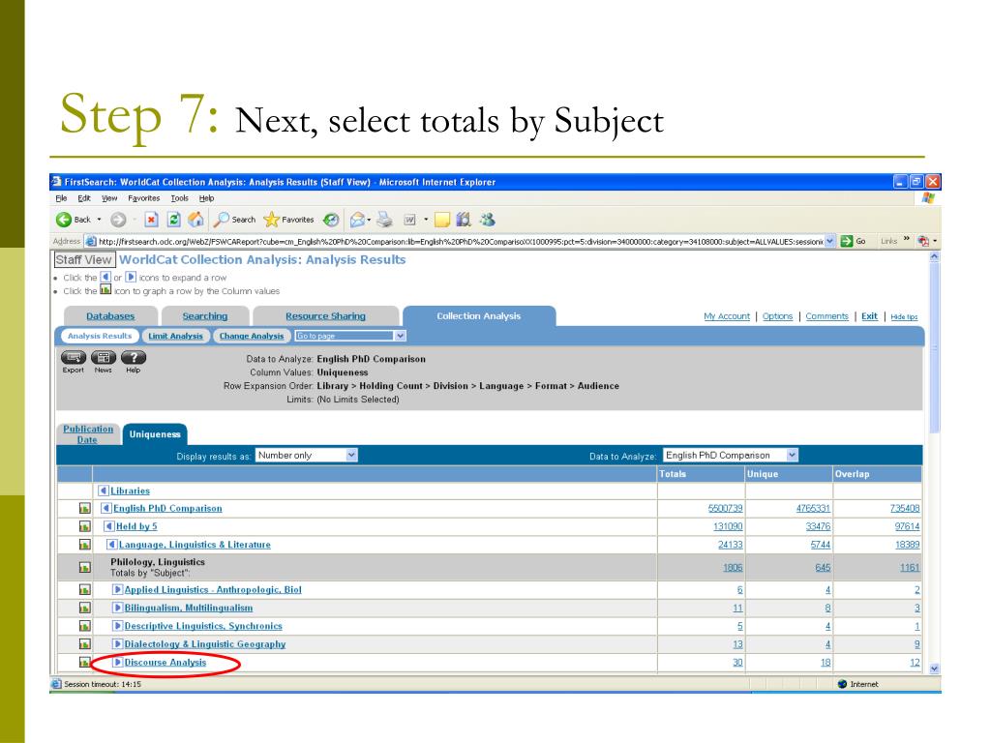Collapse Language, Linguistics & Literature arrow
Screen dimensions: 991x743
pyautogui.click(x=112, y=544)
